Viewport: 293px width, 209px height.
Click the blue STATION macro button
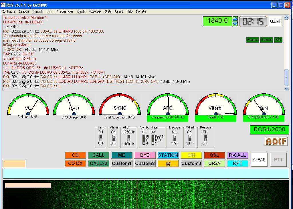(168, 155)
